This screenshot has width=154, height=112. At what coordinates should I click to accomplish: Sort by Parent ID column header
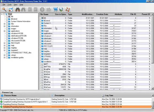click(144, 14)
